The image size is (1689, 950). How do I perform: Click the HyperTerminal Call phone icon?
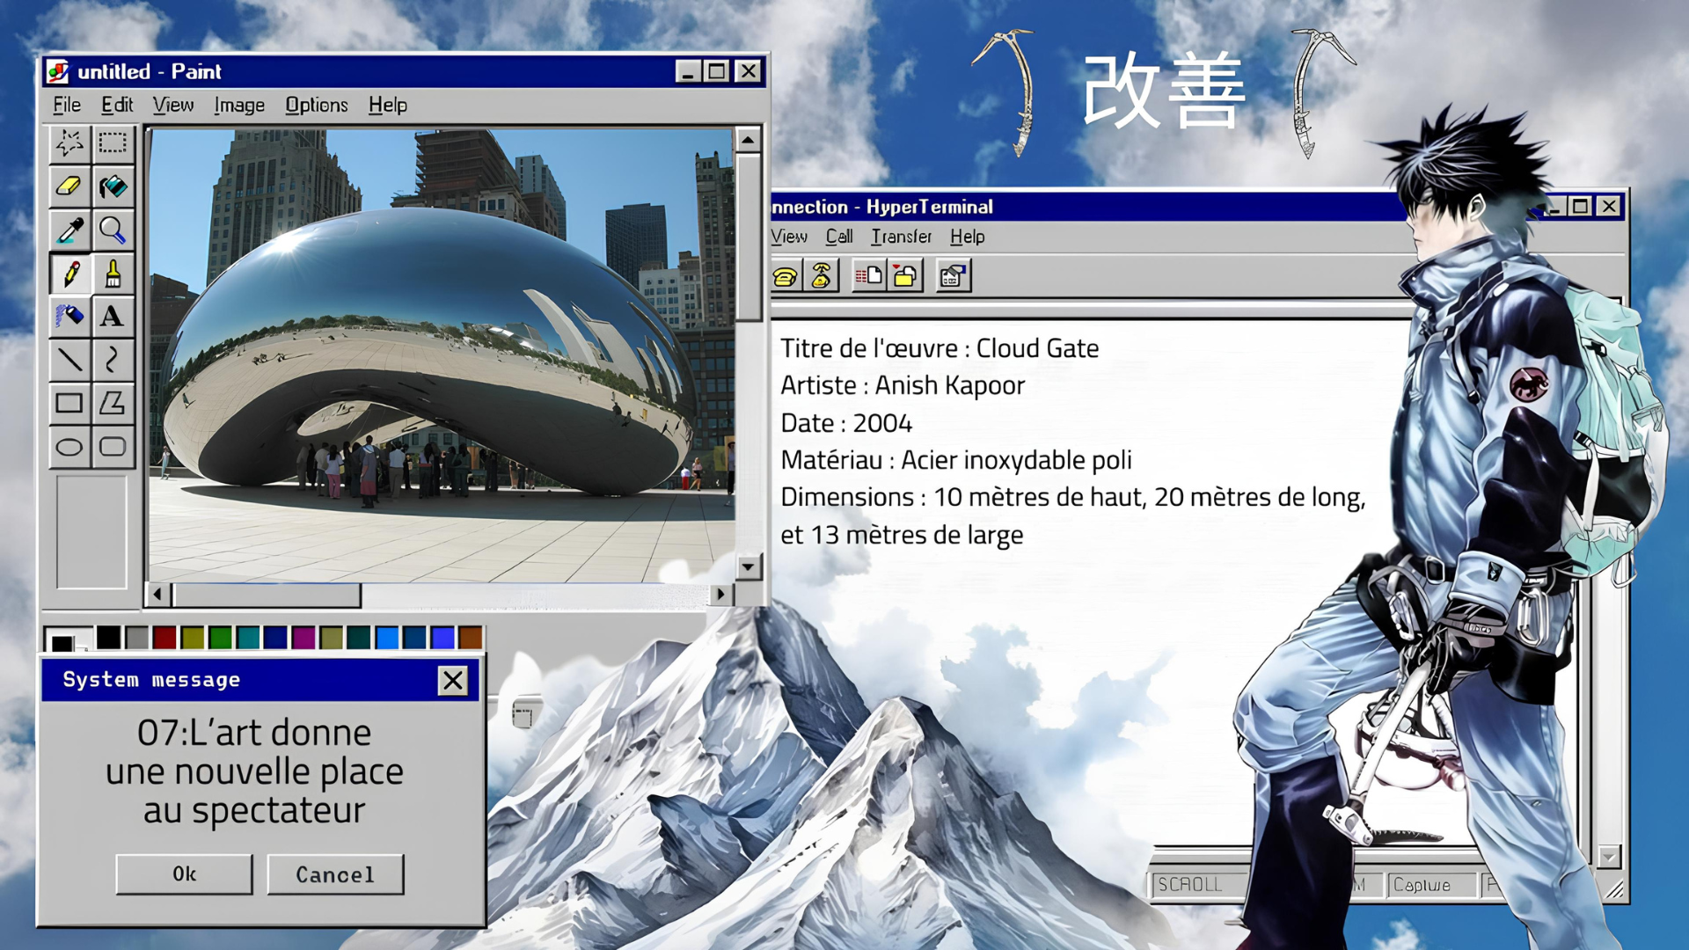tap(786, 276)
